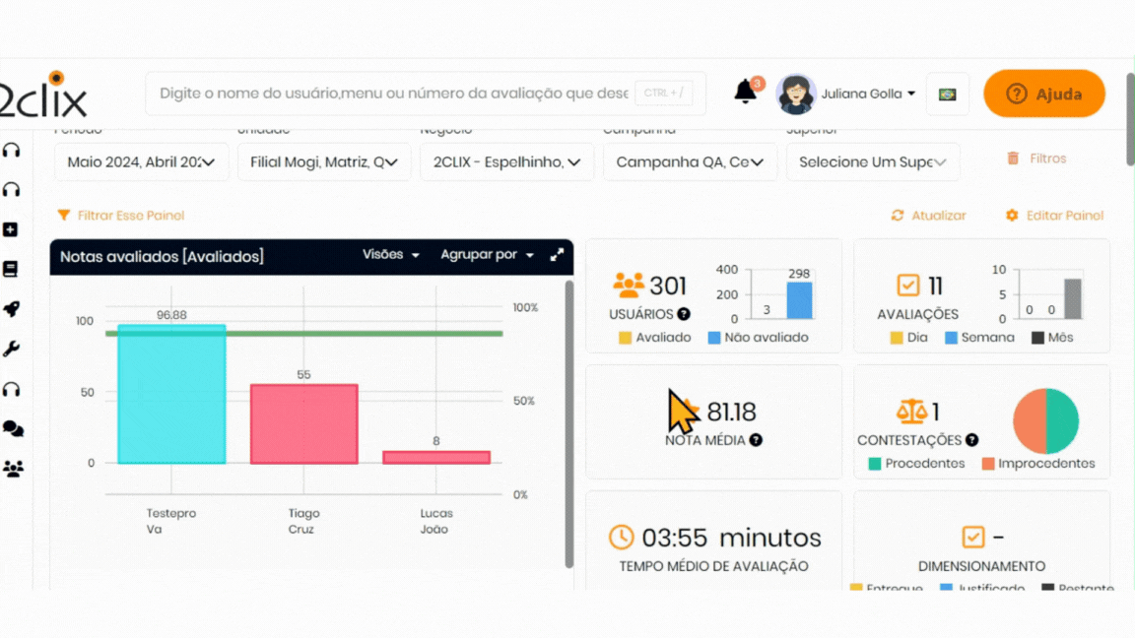Click the Brazil flag language icon
Viewport: 1135px width, 638px height.
pyautogui.click(x=947, y=95)
